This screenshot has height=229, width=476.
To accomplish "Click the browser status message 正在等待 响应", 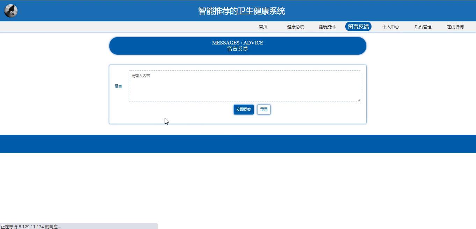I will [x=31, y=227].
